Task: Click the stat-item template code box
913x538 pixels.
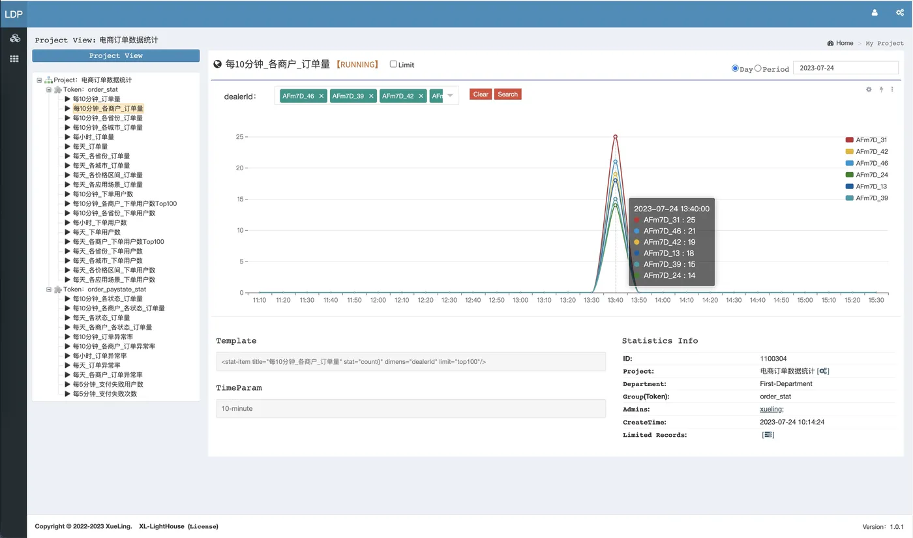Action: (411, 362)
